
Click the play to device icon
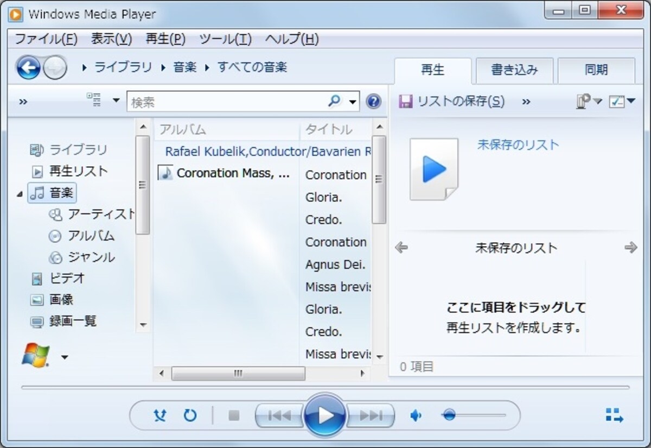tap(584, 101)
